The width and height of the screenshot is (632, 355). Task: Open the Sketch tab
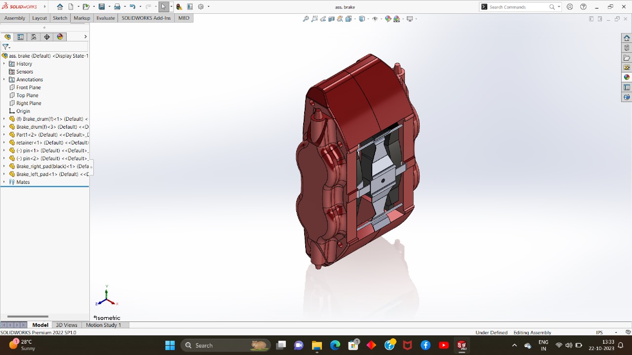60,18
